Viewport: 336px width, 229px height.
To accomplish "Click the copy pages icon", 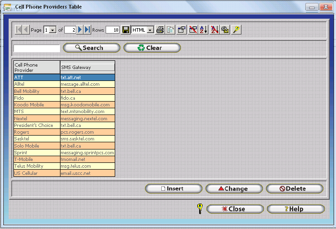I will (170, 30).
